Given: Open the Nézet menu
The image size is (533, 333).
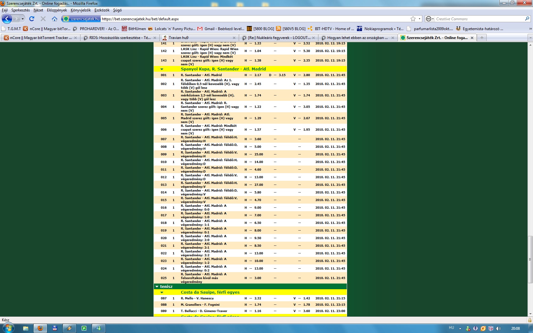Looking at the screenshot, I should click(38, 10).
